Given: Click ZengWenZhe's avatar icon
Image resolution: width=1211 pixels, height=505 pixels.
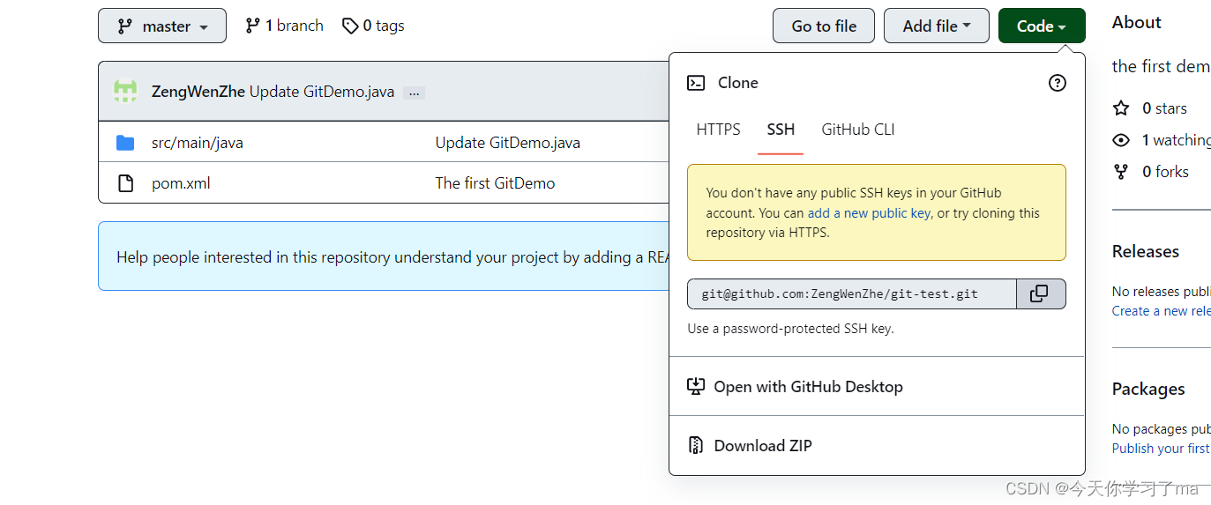Looking at the screenshot, I should click(125, 91).
